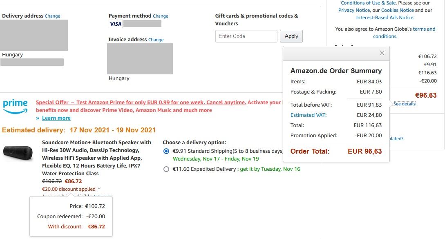Select €11.60 Expedited Delivery option

[166, 169]
